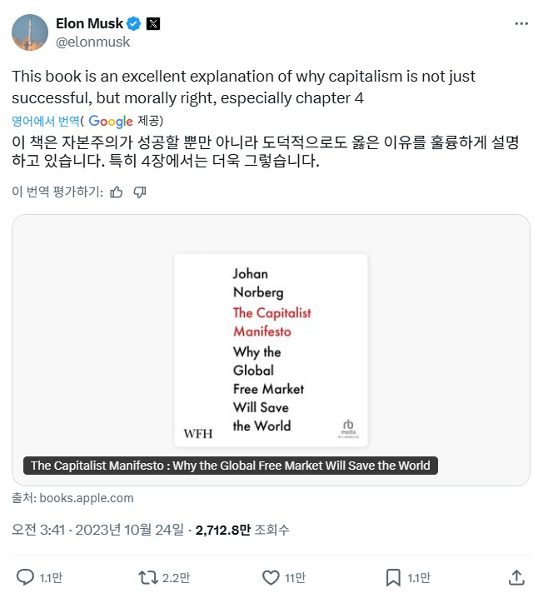538x598 pixels.
Task: Repost this tweet via retweet icon
Action: pos(148,576)
